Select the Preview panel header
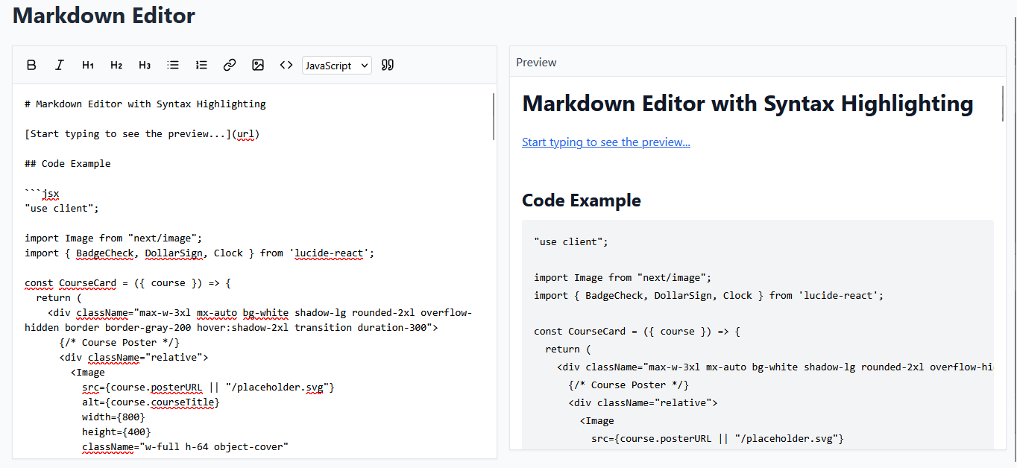This screenshot has width=1017, height=468. coord(535,62)
